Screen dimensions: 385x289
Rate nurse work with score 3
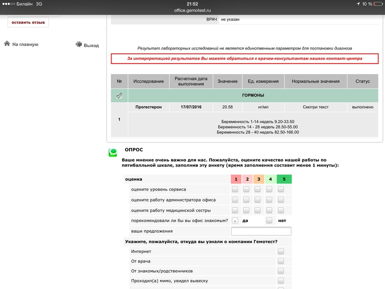pyautogui.click(x=257, y=210)
